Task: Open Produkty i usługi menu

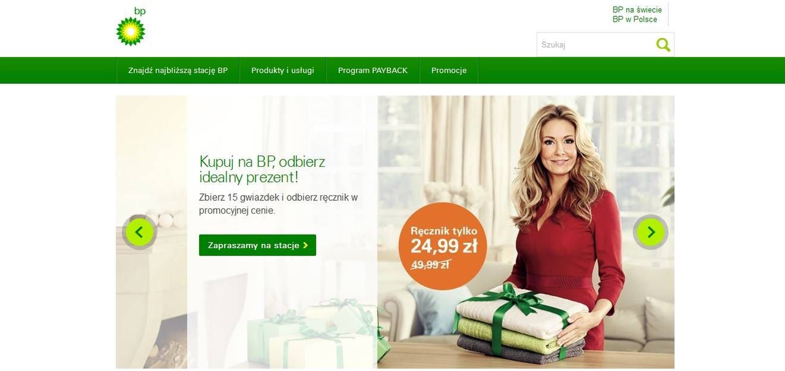Action: pos(283,70)
